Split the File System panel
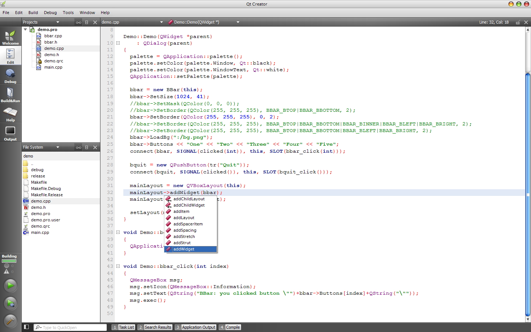The width and height of the screenshot is (531, 332). pos(87,147)
